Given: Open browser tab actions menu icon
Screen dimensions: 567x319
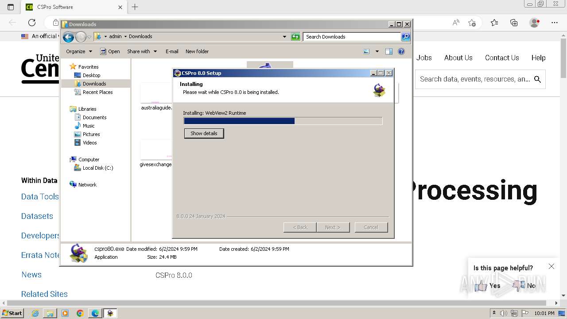Looking at the screenshot, I should (x=11, y=7).
